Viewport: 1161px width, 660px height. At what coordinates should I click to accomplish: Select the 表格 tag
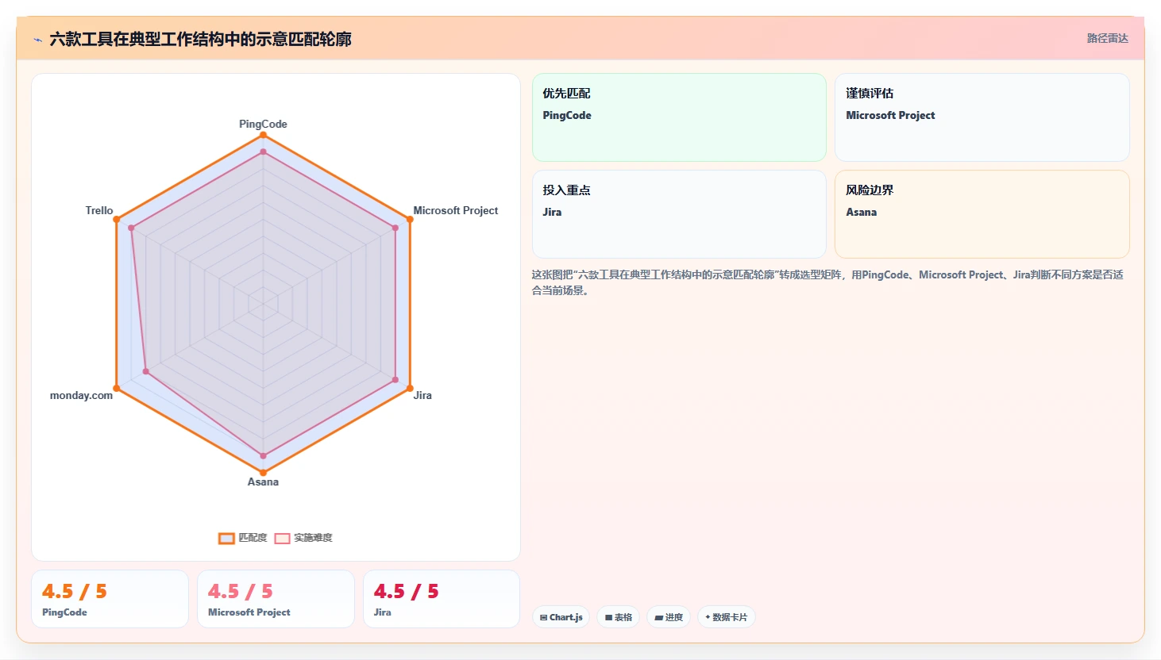(x=618, y=617)
